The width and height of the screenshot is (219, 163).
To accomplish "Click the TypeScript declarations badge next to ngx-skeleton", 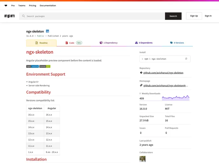I will [47, 31].
